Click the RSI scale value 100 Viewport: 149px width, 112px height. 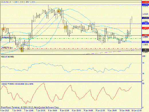(144, 56)
